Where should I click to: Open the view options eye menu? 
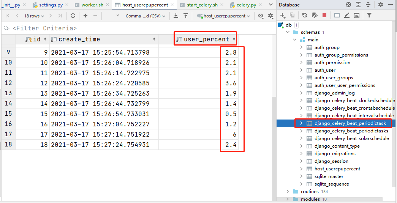point(261,16)
